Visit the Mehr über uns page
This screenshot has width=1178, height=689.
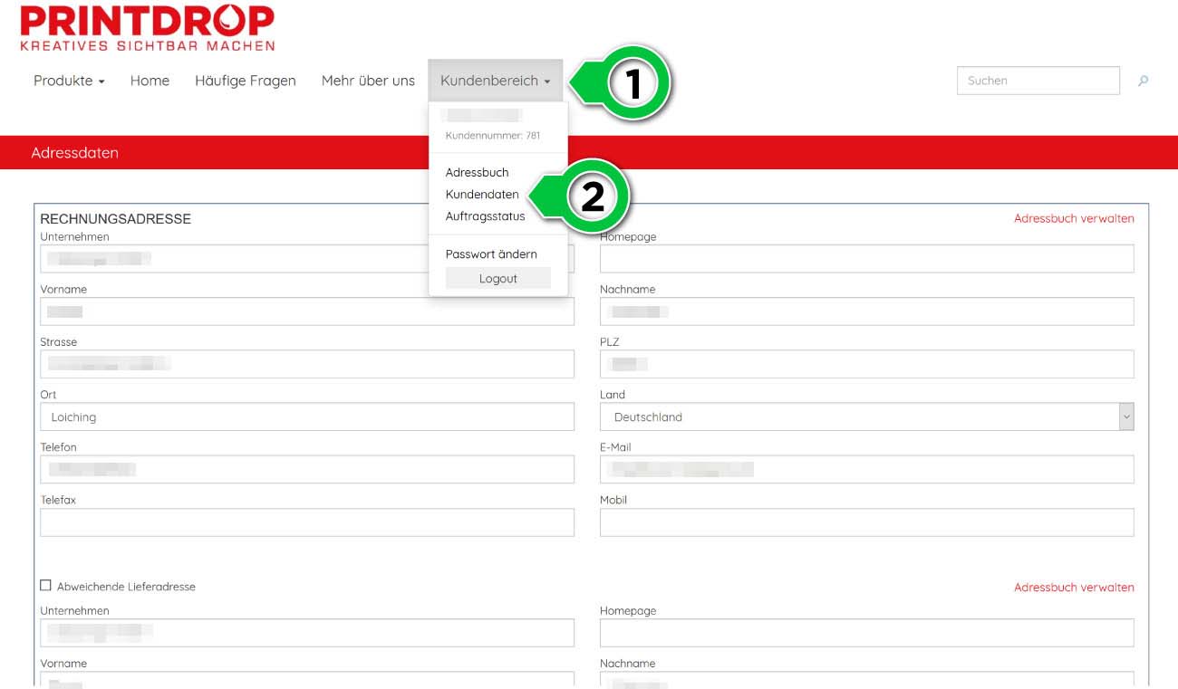368,81
